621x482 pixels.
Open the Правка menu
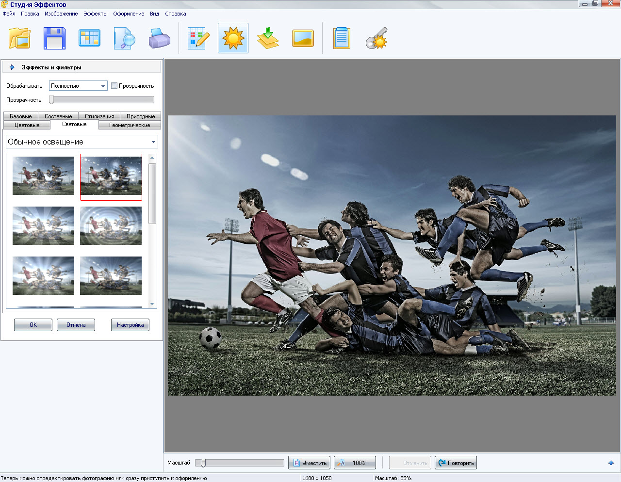[30, 14]
